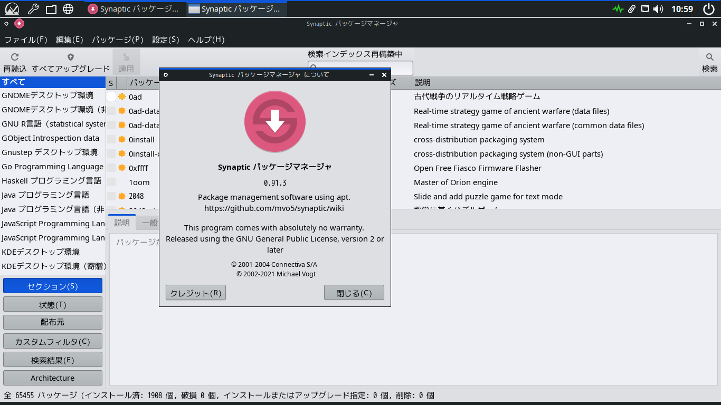Click the orange badge beside 2048
The width and height of the screenshot is (721, 405).
[122, 197]
